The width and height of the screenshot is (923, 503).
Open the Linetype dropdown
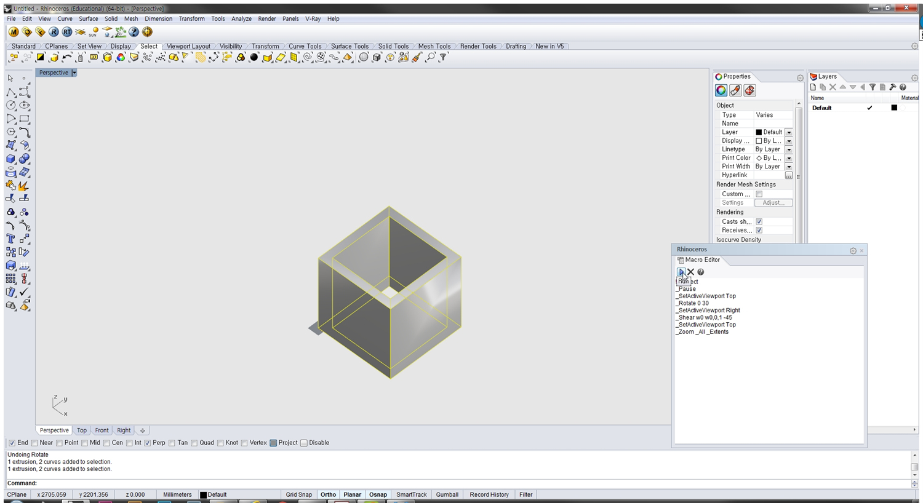[789, 149]
